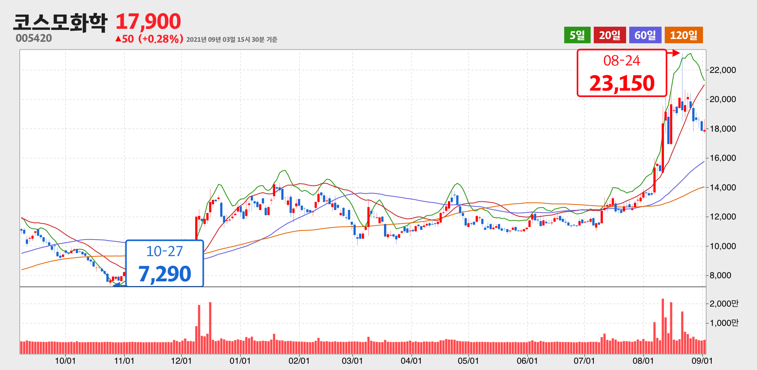This screenshot has height=370, width=757.
Task: Click the current price 17,900
Action: tap(148, 21)
